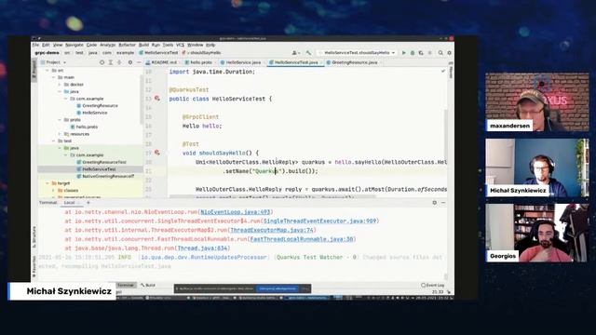Open ThreadExecutorMap.java:74 link
This screenshot has height=335, width=596.
(x=272, y=230)
